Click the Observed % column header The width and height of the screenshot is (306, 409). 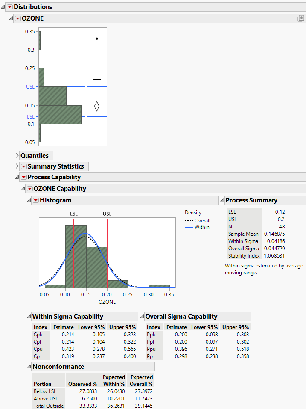(82, 384)
